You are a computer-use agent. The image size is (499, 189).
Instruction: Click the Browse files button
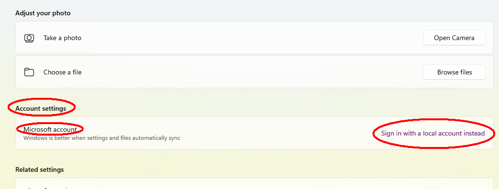tap(454, 72)
